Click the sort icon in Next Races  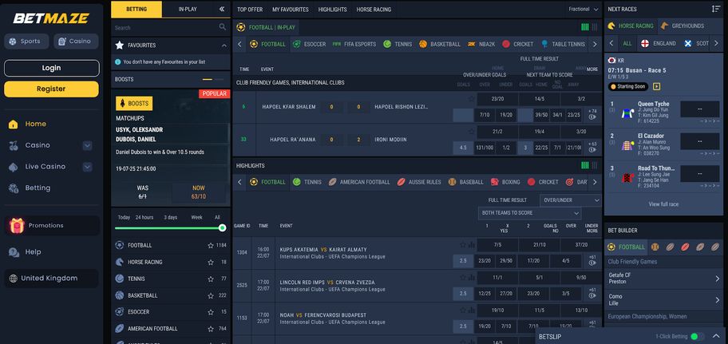pos(715,9)
